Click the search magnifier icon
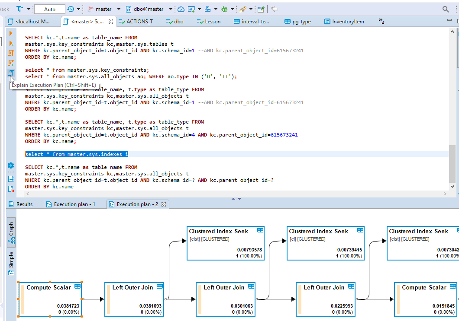Viewport: 459px width, 321px height. click(x=446, y=8)
